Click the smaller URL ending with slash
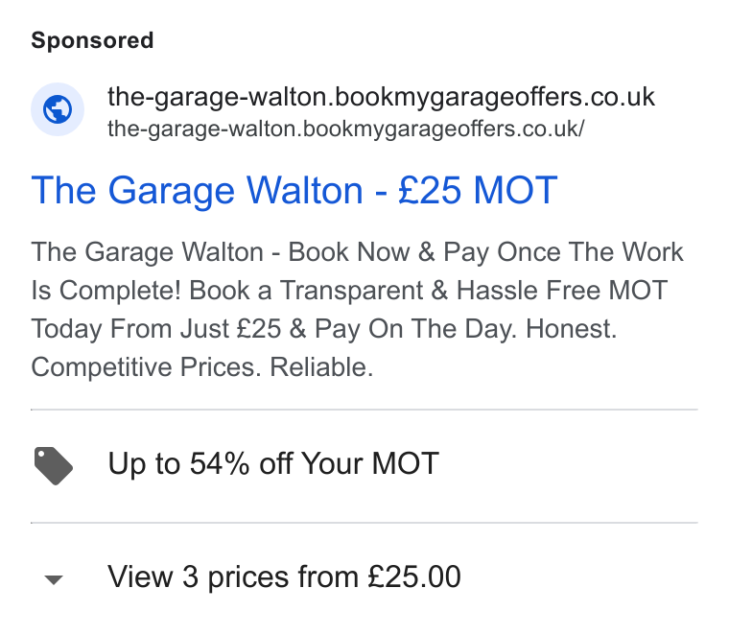729x635 pixels. tap(346, 129)
